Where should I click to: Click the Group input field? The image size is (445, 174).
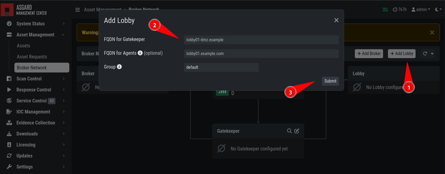tap(221, 67)
